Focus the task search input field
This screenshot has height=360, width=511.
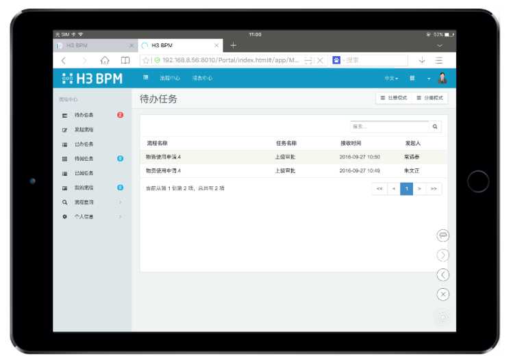(x=390, y=127)
